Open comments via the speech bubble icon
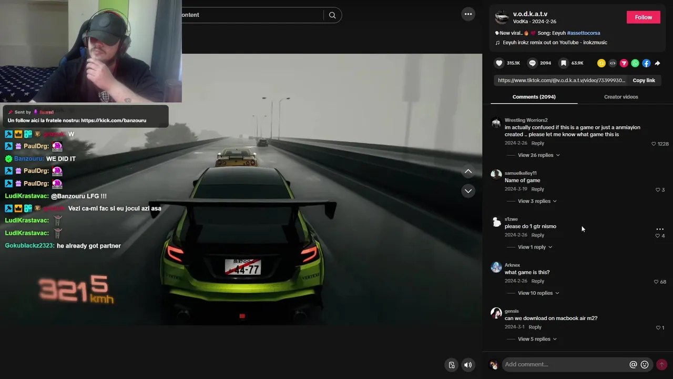 coord(532,63)
